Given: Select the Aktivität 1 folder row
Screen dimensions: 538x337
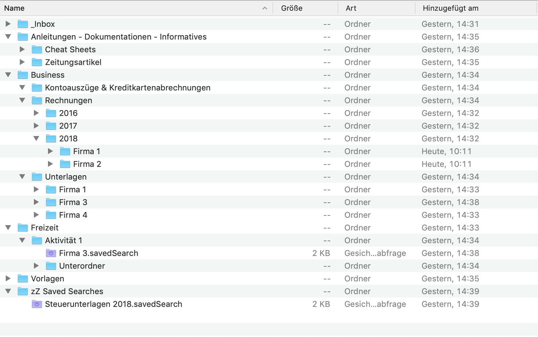Looking at the screenshot, I should [64, 241].
